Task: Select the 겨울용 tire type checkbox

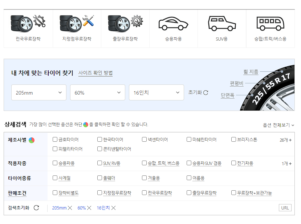Action: click(x=144, y=178)
